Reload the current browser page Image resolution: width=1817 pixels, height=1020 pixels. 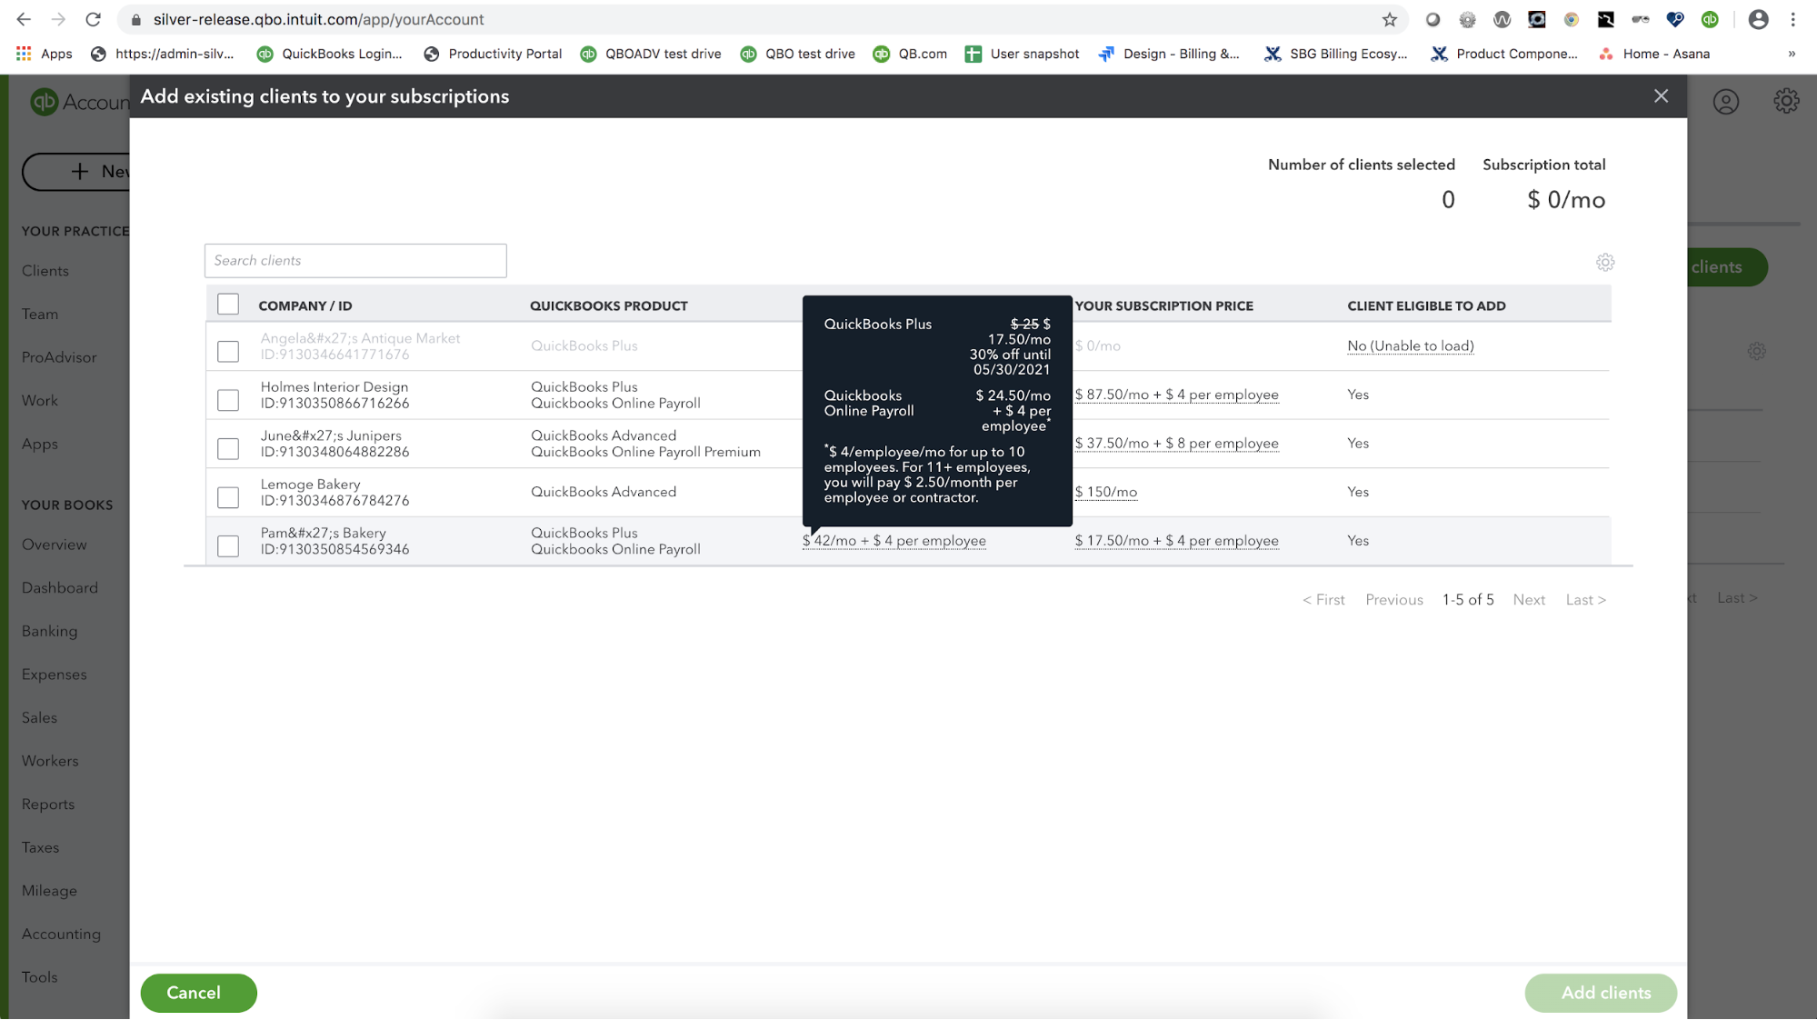tap(93, 19)
